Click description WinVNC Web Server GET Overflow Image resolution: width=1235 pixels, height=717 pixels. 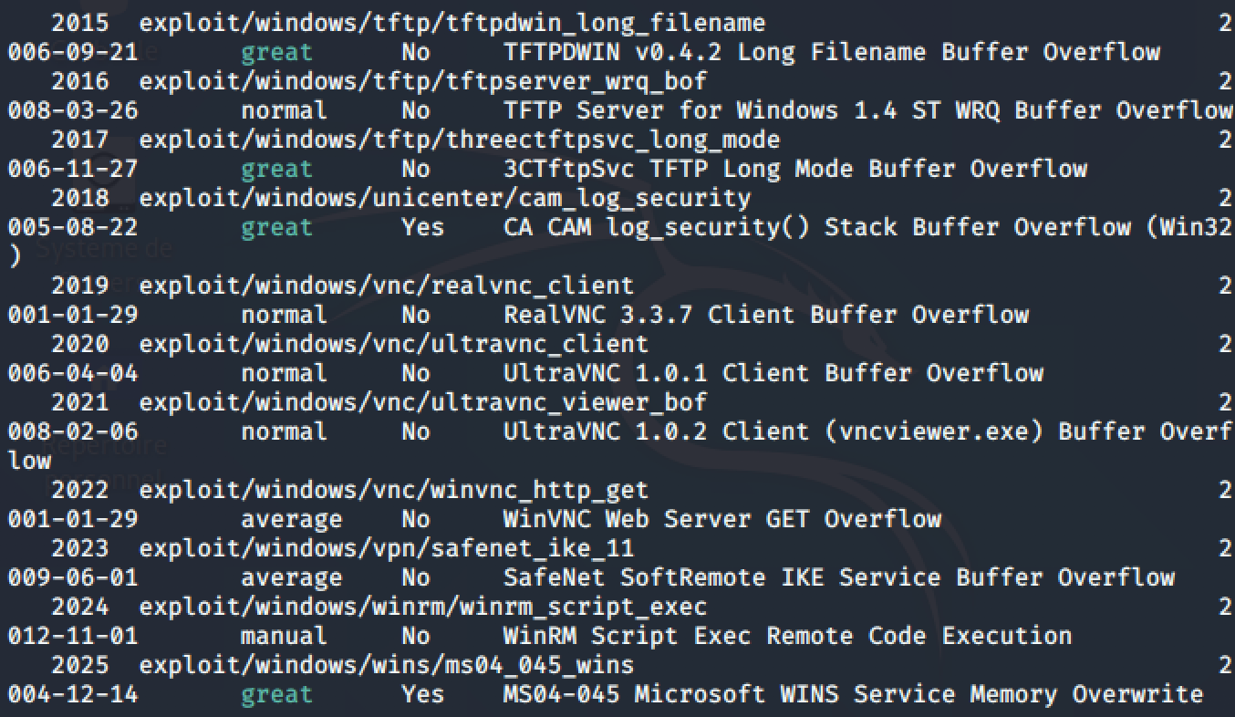722,519
